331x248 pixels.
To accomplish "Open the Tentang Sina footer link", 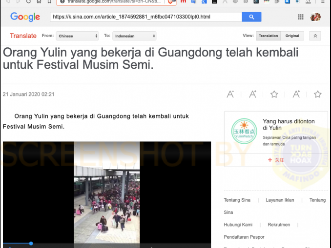I will tap(237, 200).
